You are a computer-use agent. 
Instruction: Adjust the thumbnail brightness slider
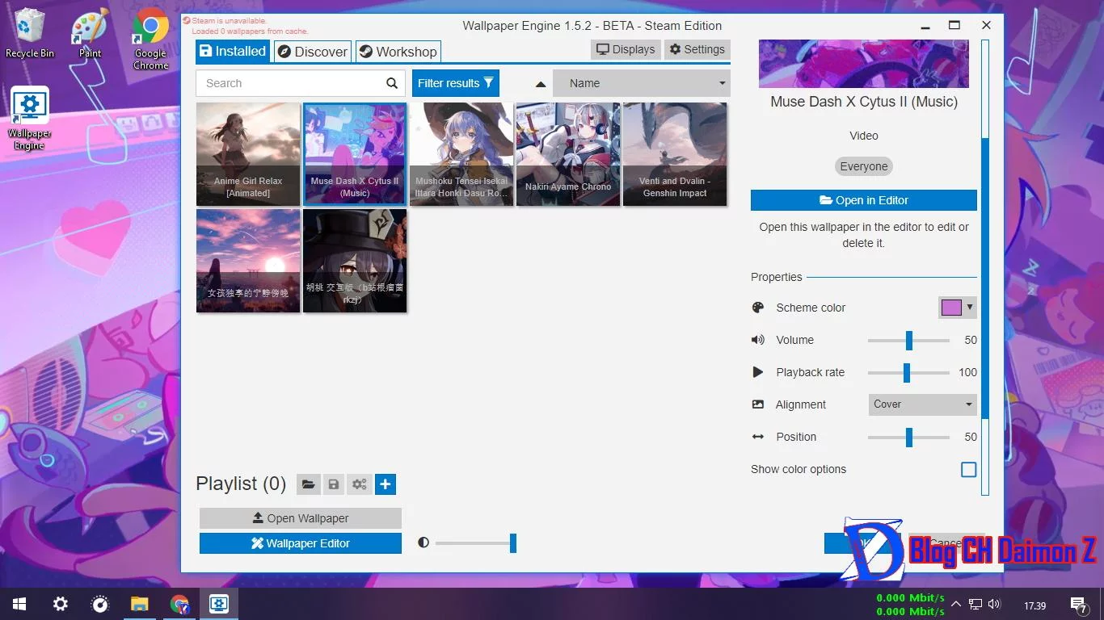pos(475,543)
